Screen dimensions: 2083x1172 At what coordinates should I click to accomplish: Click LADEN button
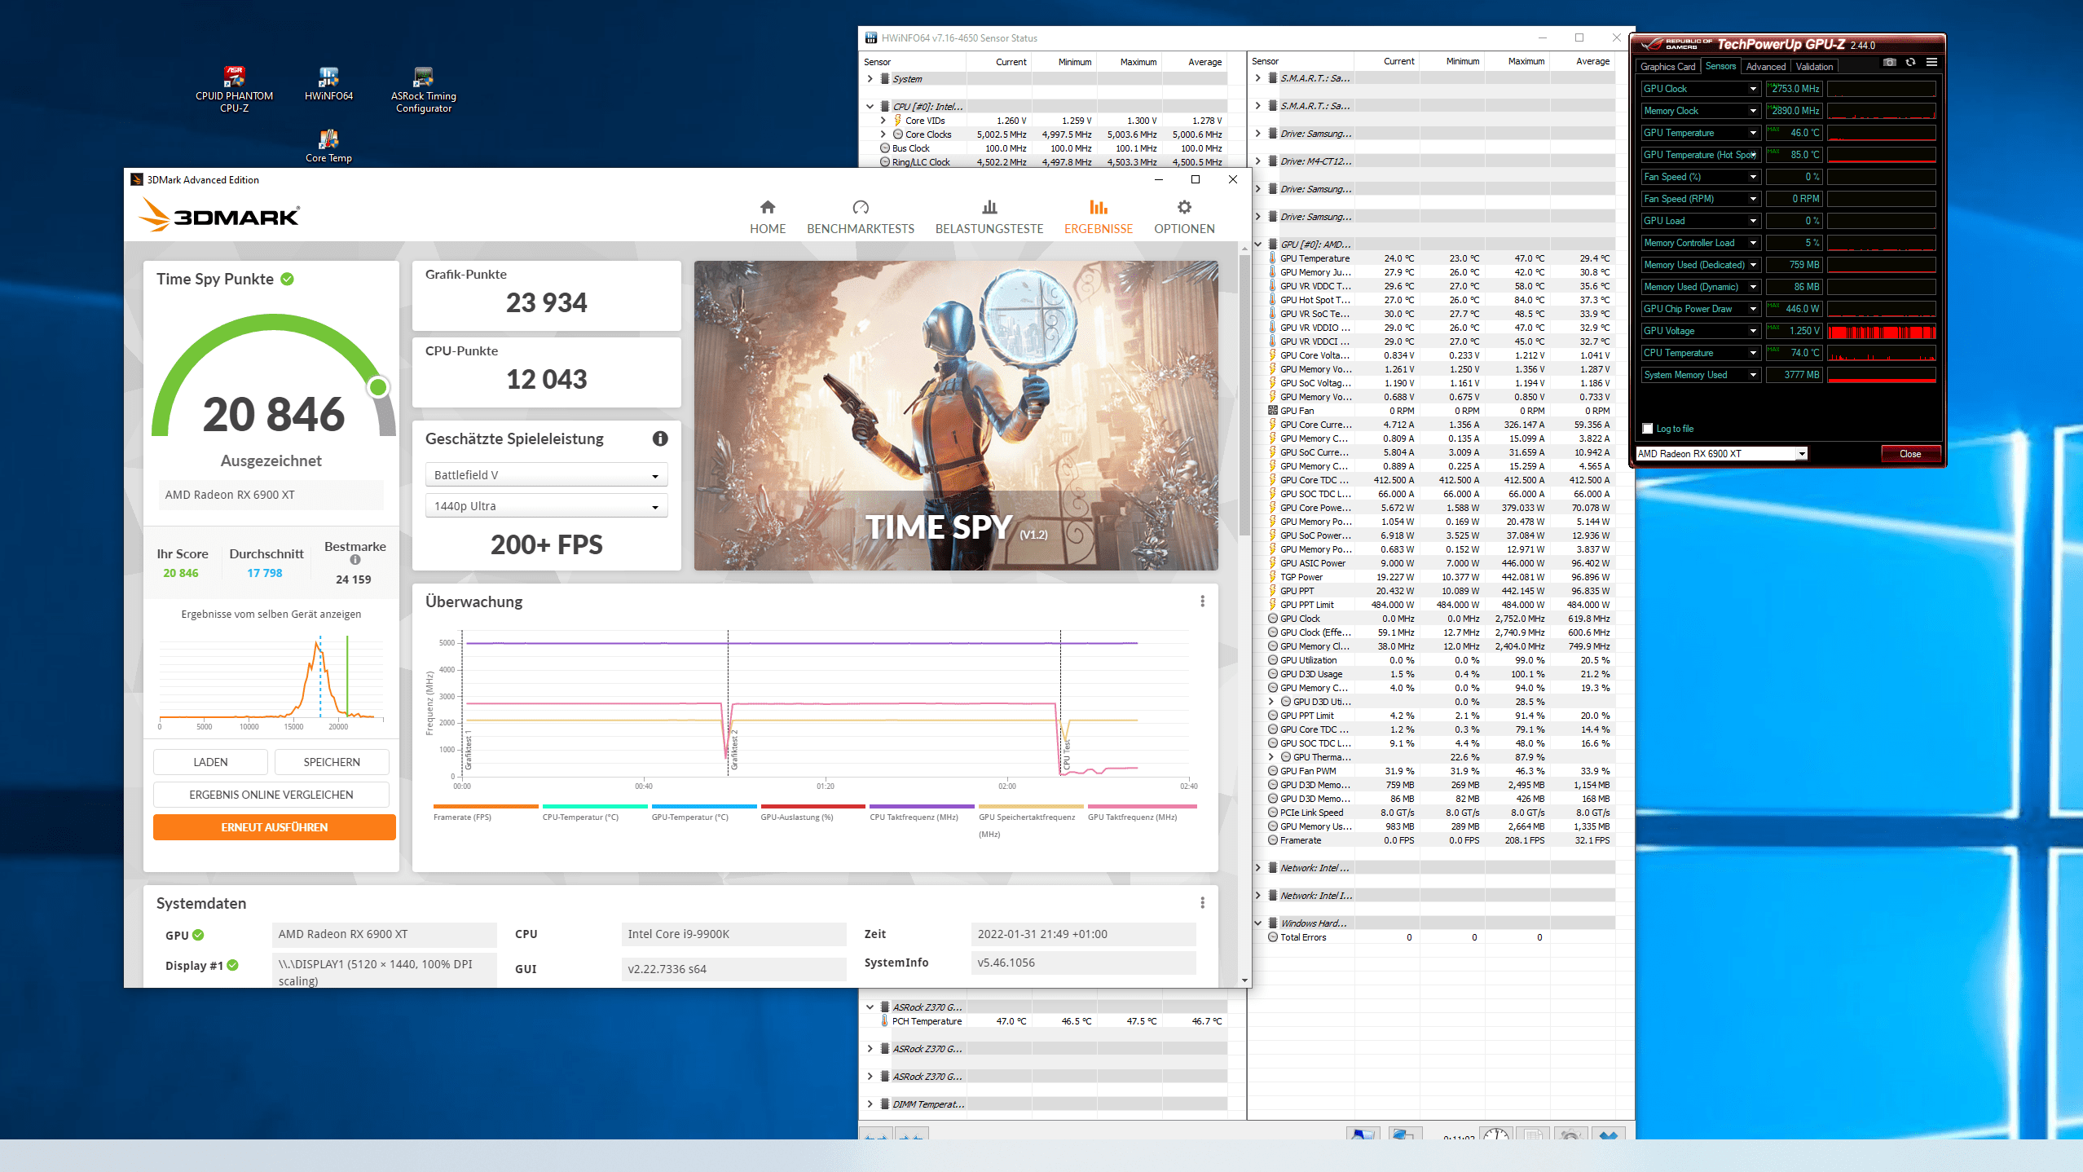click(x=210, y=762)
